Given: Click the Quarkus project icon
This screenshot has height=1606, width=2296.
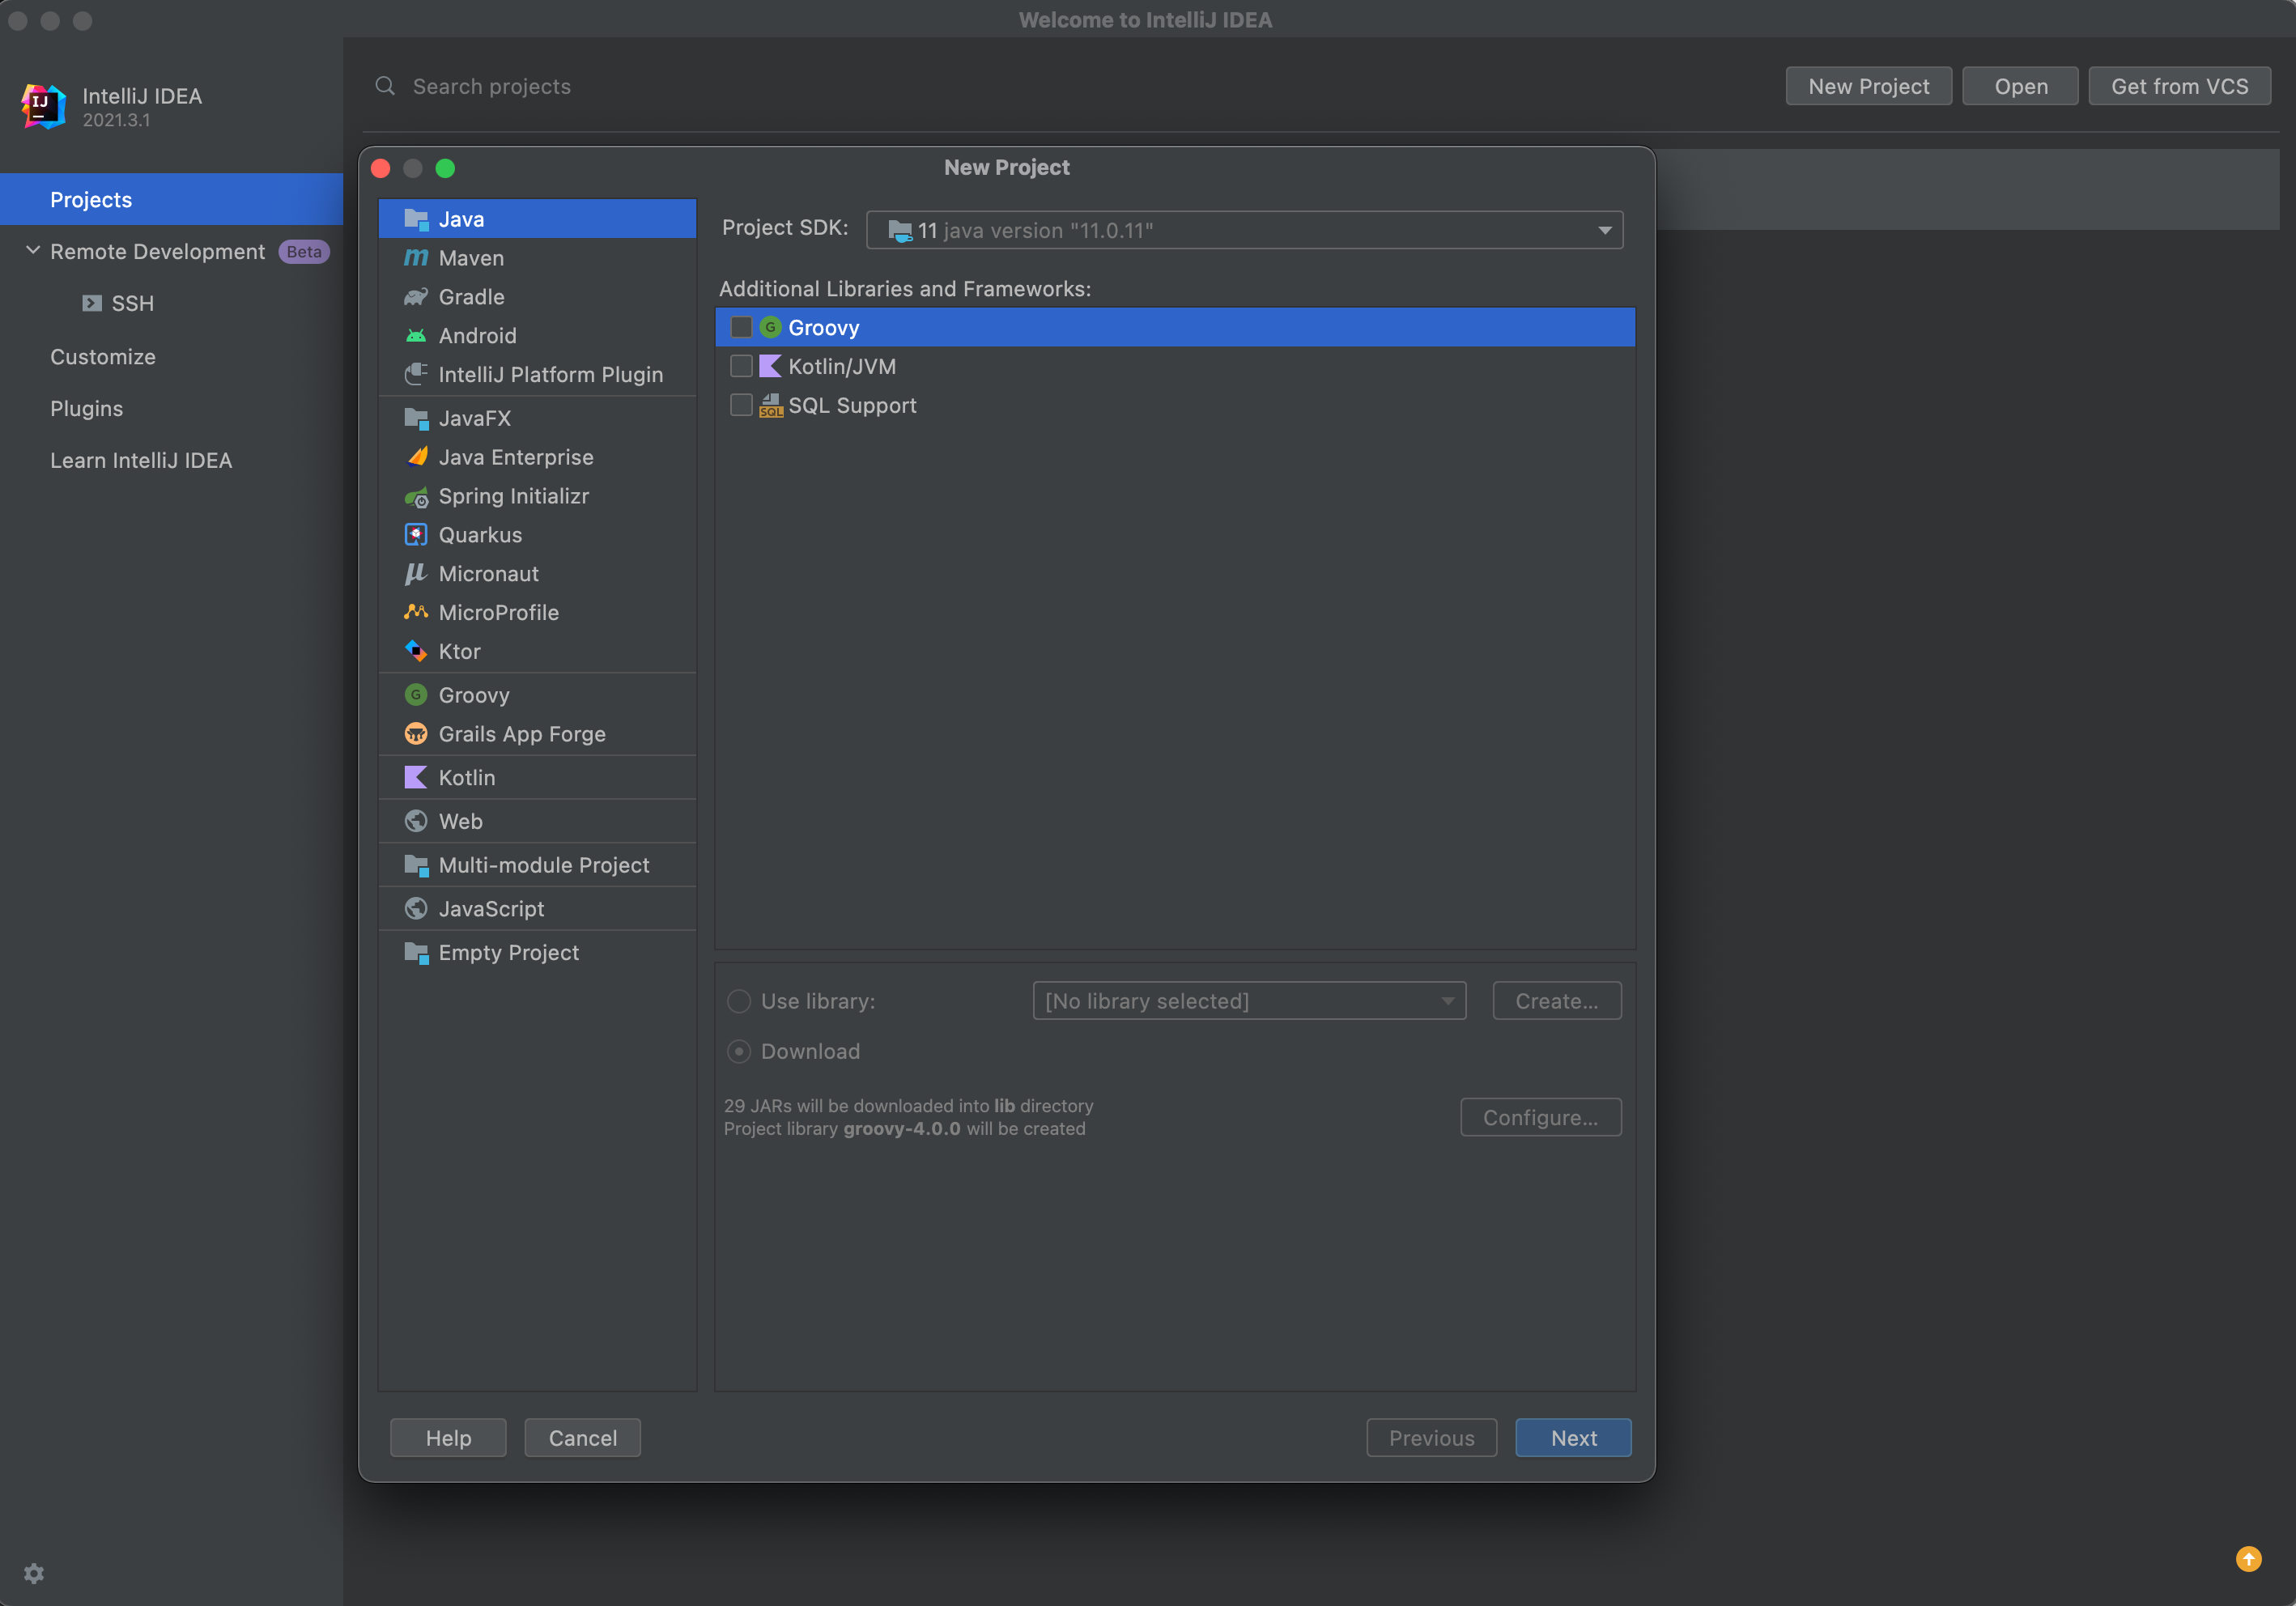Looking at the screenshot, I should click(415, 535).
